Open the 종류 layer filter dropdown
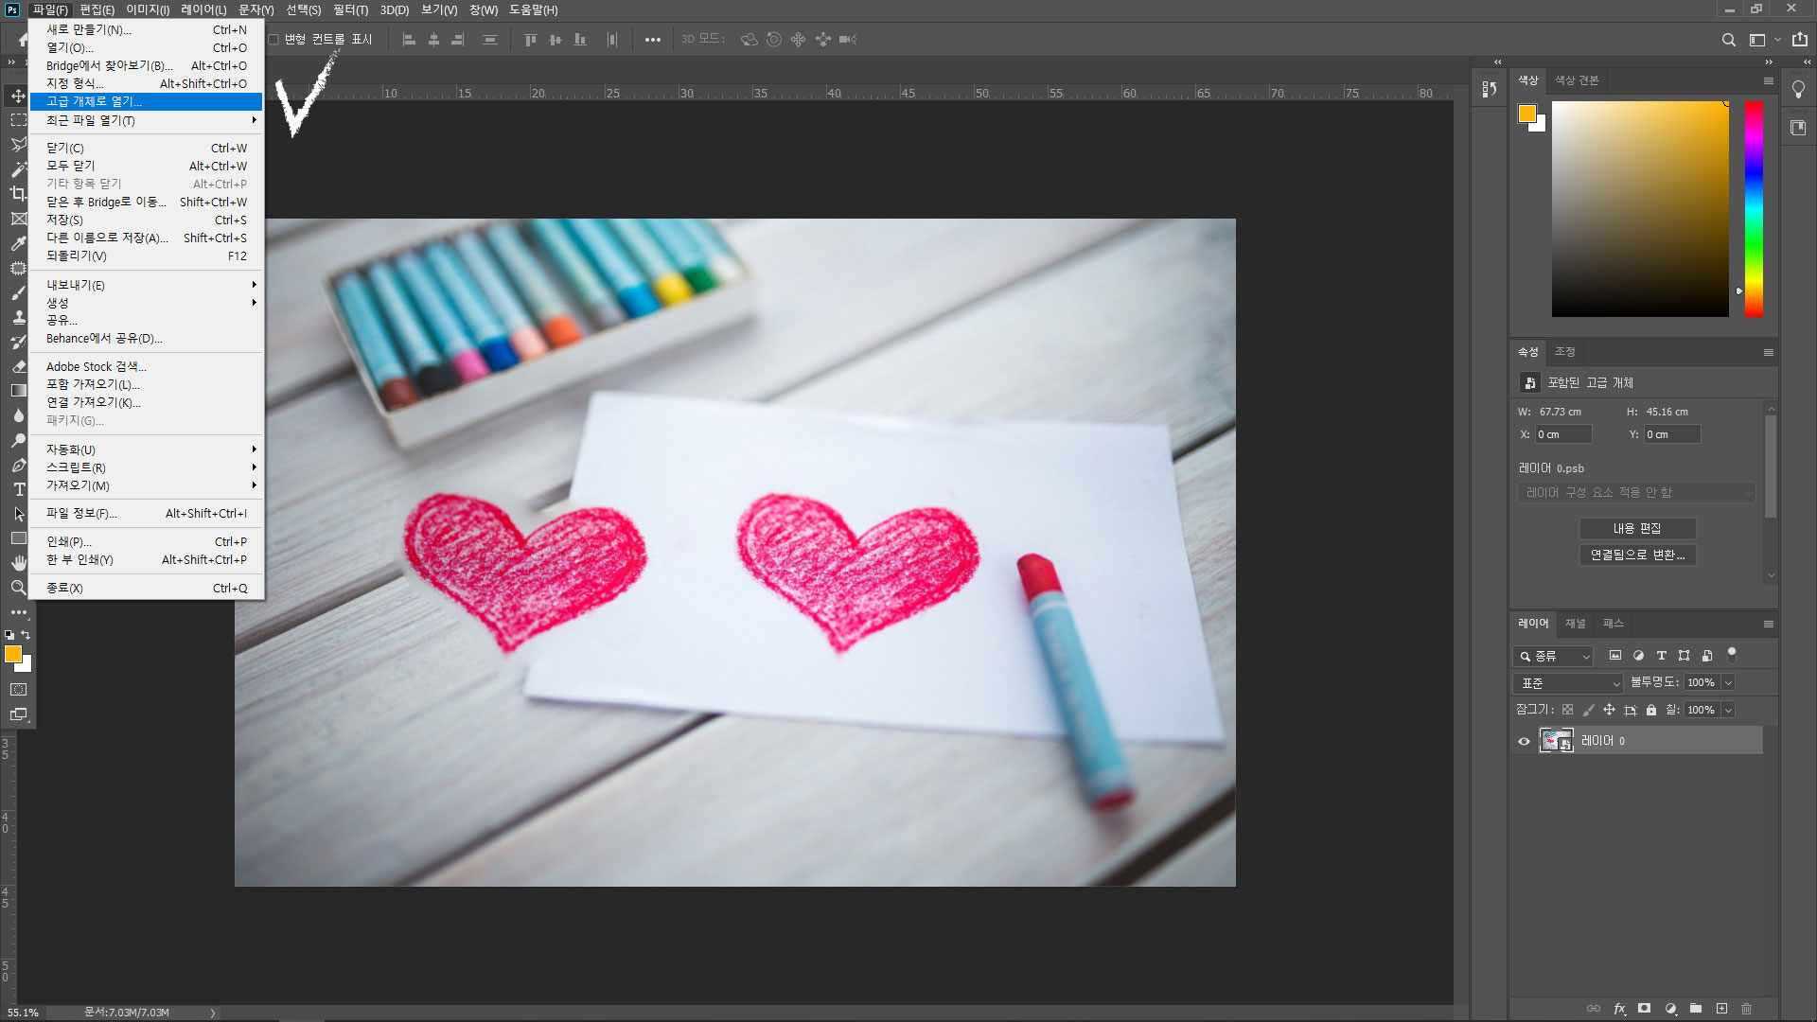The image size is (1817, 1022). (1553, 656)
